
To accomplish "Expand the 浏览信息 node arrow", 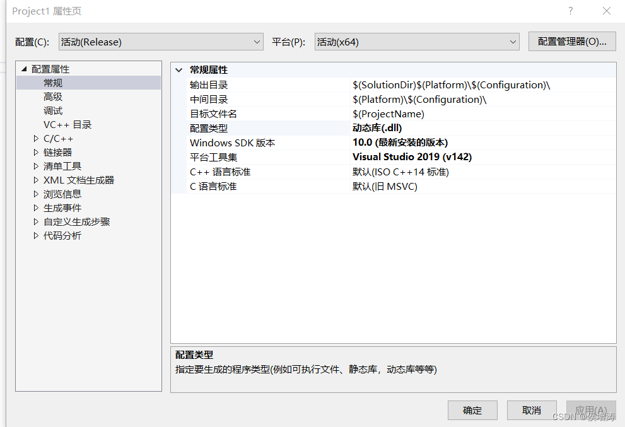I will (36, 194).
